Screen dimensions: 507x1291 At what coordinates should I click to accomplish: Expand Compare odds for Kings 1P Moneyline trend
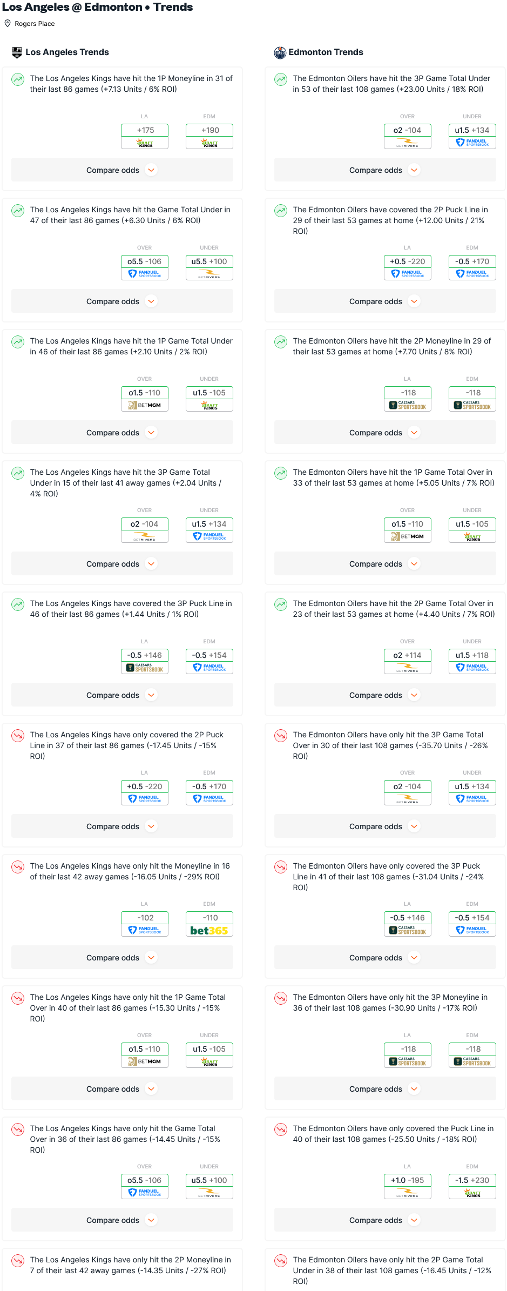pyautogui.click(x=122, y=170)
